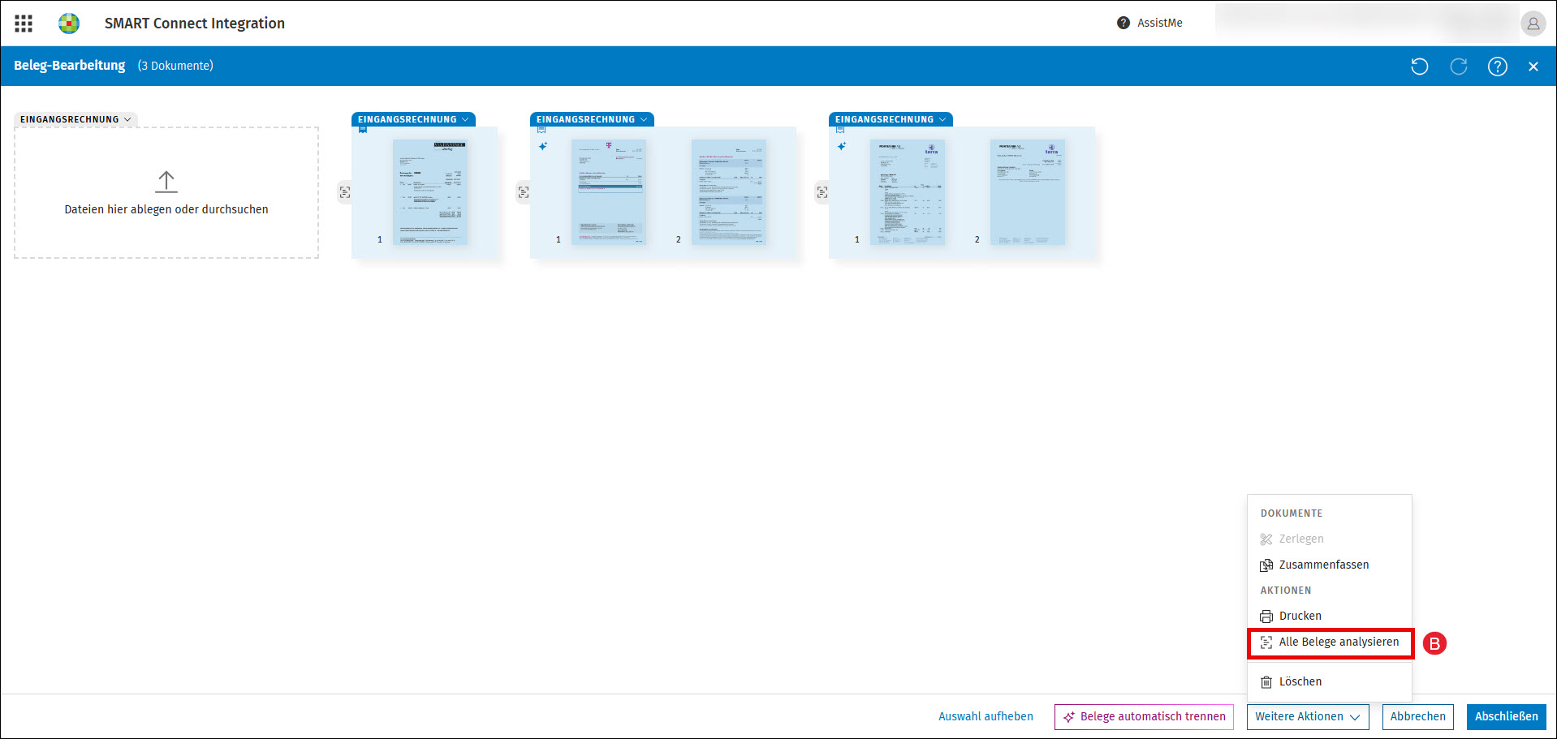Image resolution: width=1557 pixels, height=739 pixels.
Task: Click the disabled Zerlegen menu entry
Action: (1329, 539)
